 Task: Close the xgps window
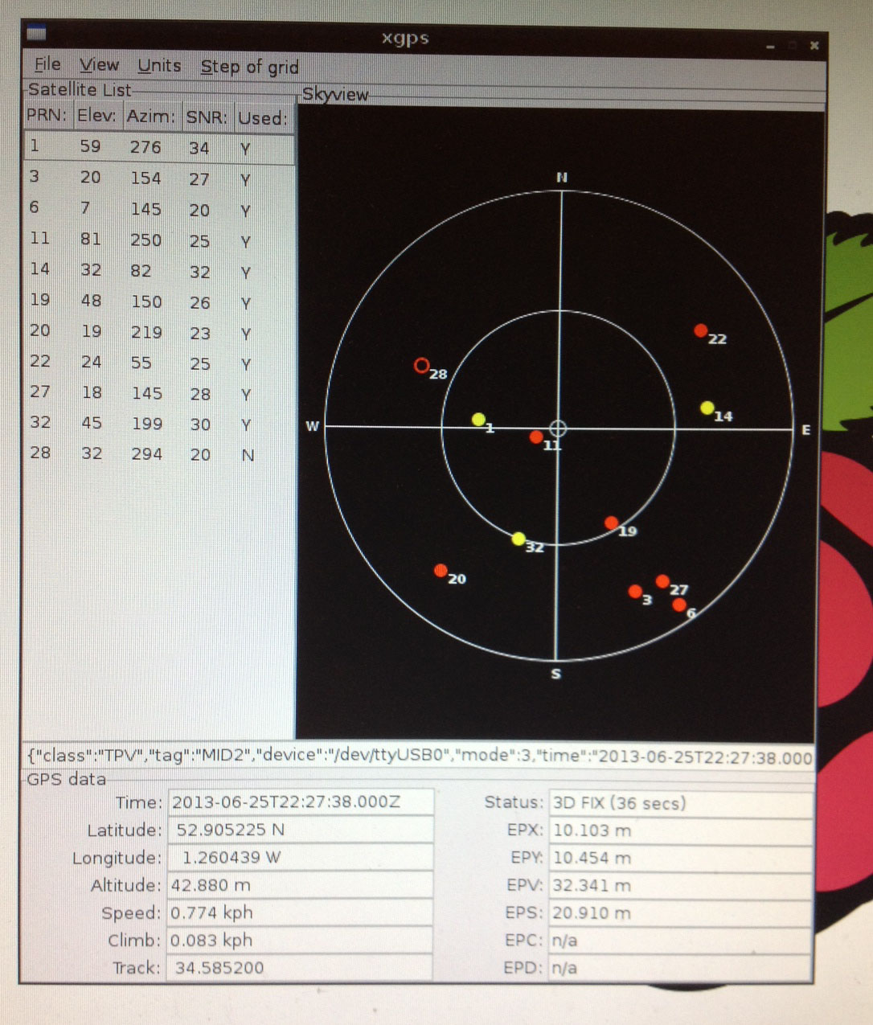814,46
